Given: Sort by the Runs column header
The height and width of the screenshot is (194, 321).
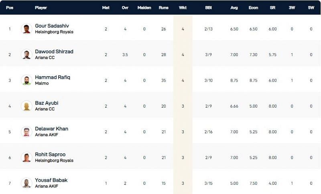Looking at the screenshot, I should click(163, 8).
